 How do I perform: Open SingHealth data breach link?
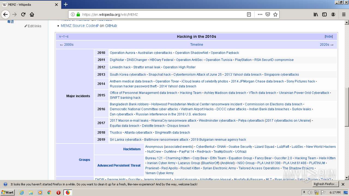point(172,133)
